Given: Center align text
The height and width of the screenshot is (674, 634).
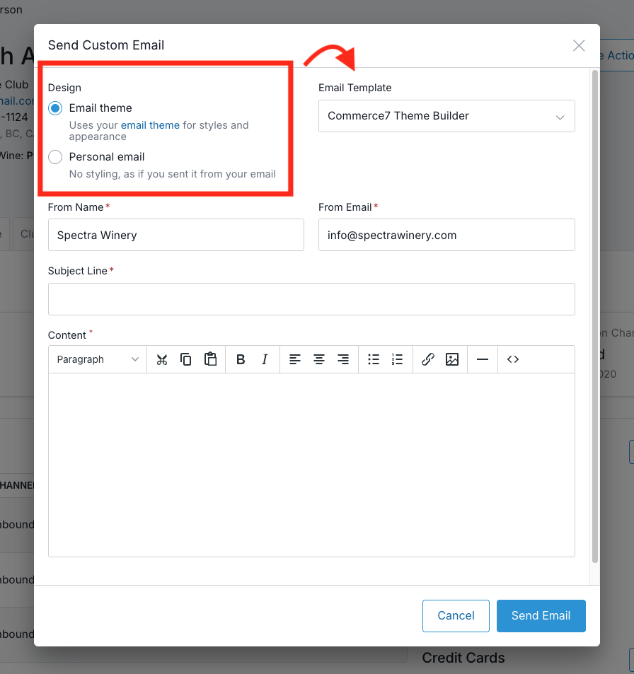Looking at the screenshot, I should tap(318, 359).
